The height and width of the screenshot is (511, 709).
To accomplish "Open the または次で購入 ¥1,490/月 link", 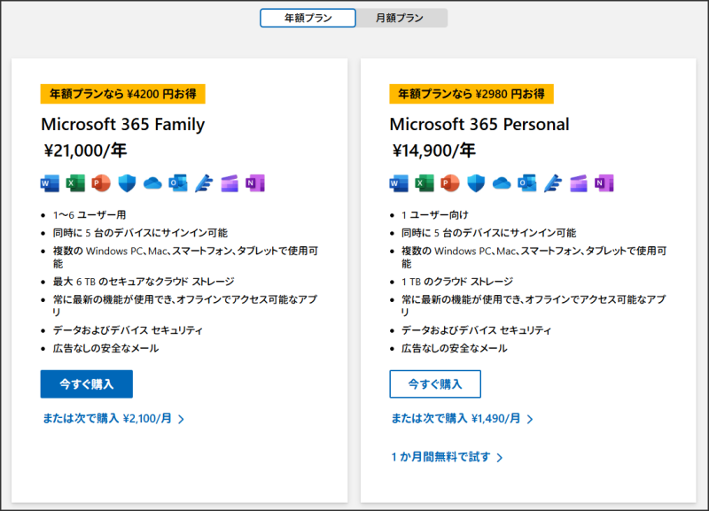I will coord(462,419).
